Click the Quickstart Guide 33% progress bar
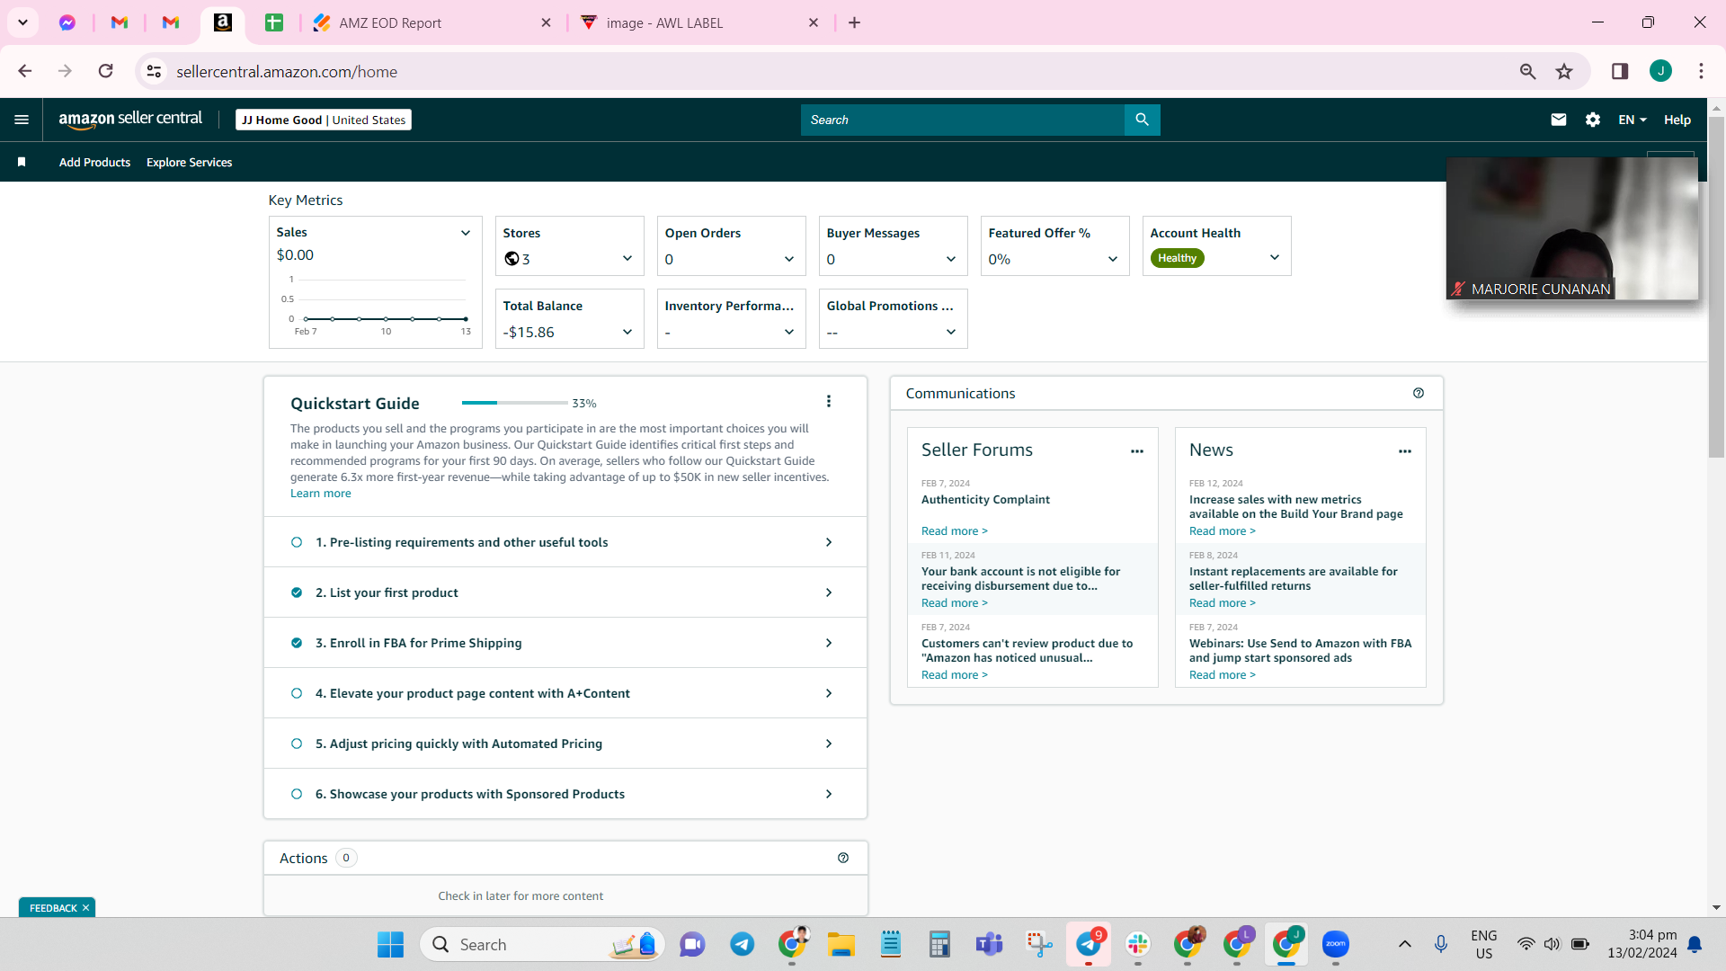This screenshot has width=1726, height=971. pos(515,403)
